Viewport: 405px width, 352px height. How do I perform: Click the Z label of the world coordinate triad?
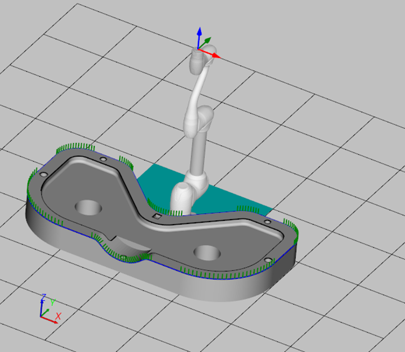click(44, 297)
